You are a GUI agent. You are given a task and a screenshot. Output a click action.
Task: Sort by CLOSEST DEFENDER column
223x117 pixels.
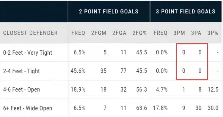(30, 33)
